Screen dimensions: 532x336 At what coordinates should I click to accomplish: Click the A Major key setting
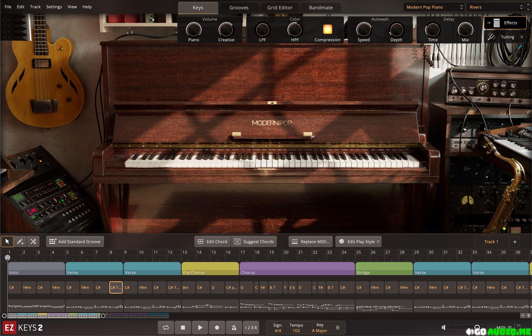click(x=320, y=331)
